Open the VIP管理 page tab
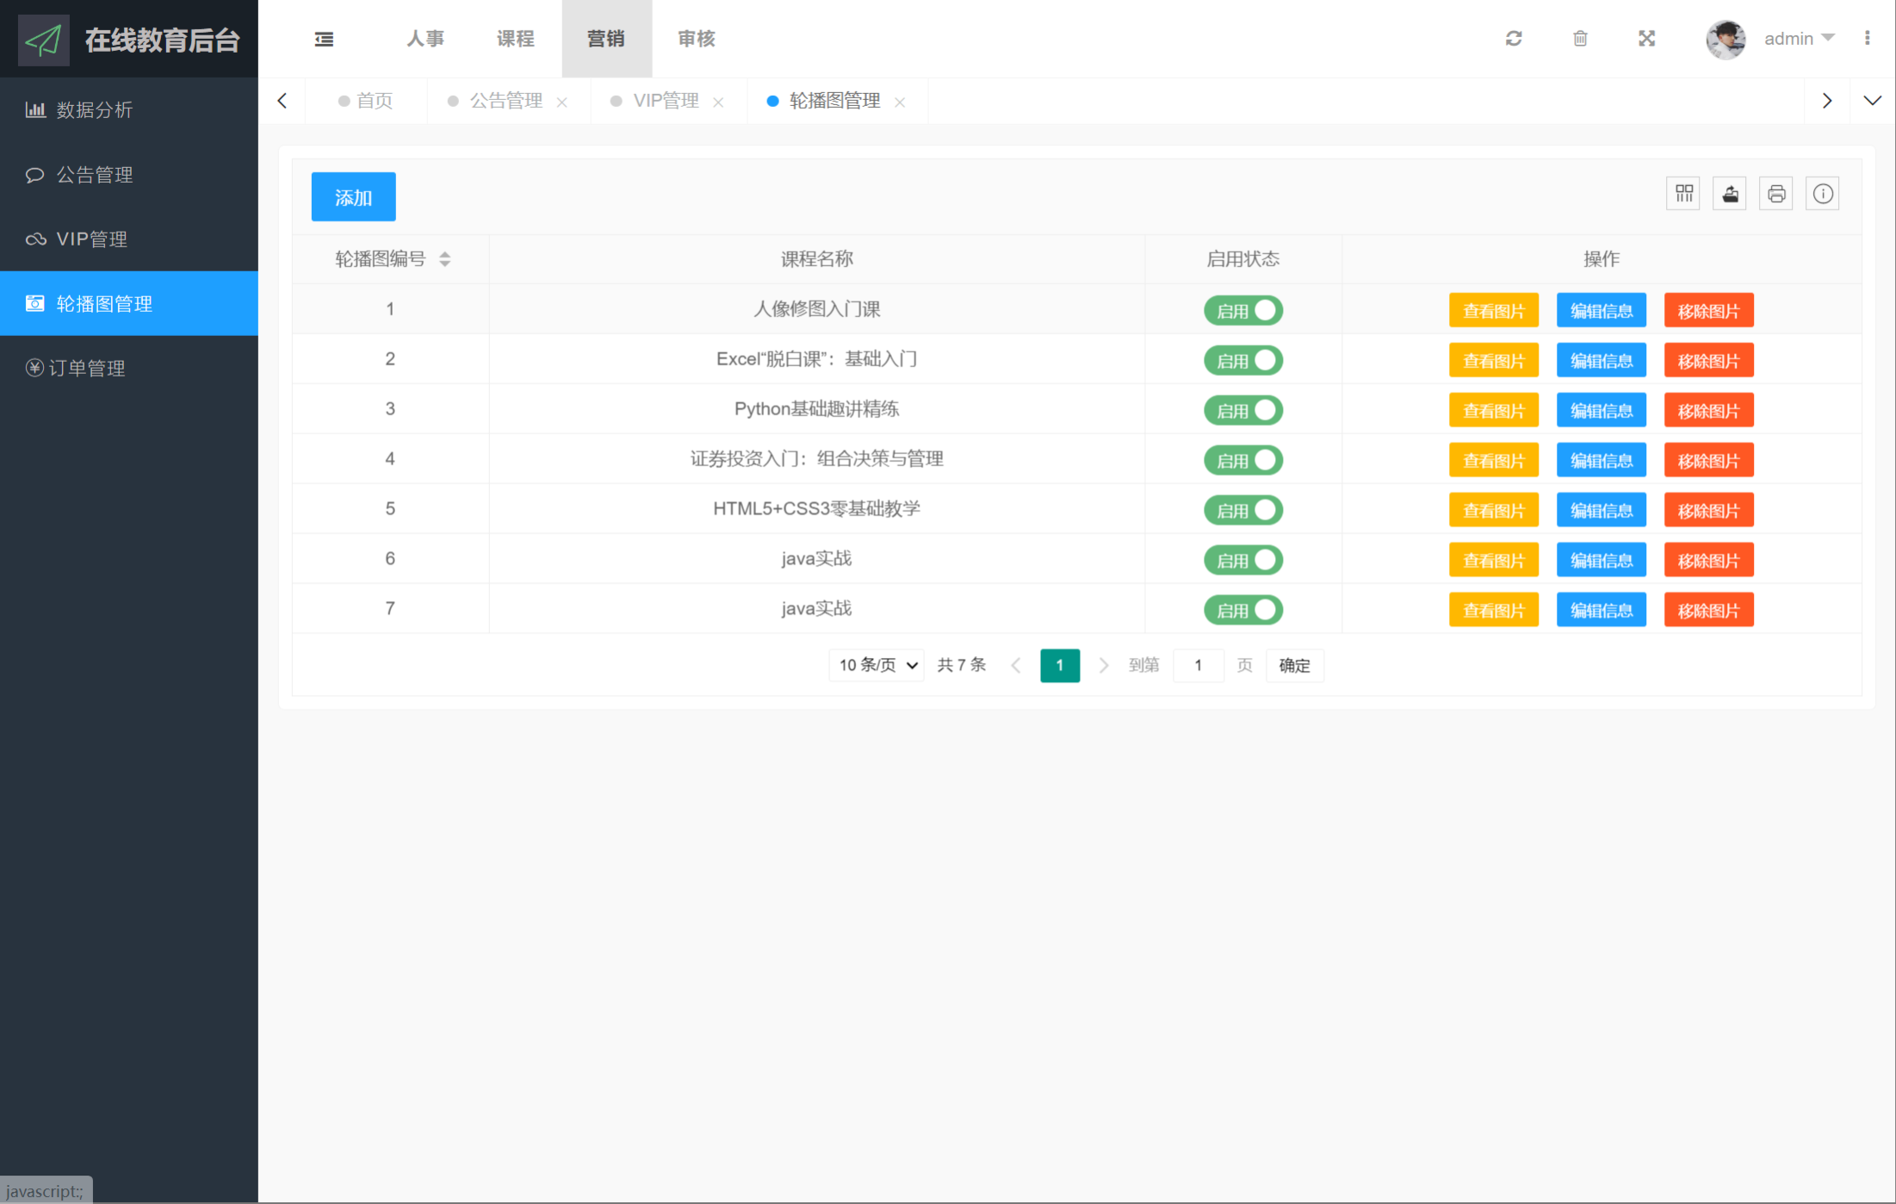1896x1204 pixels. (666, 101)
